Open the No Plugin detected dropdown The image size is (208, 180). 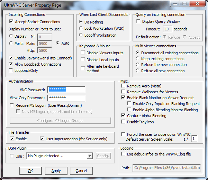[90, 156]
